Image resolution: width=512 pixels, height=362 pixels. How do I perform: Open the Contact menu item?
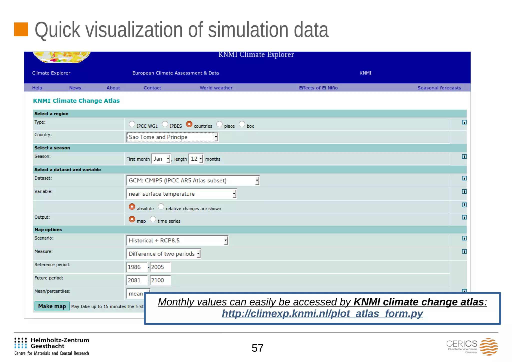point(152,88)
